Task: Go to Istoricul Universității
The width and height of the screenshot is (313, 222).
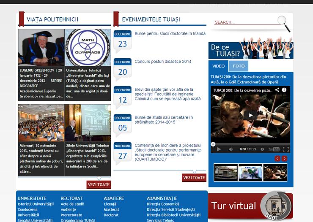Action: [x=36, y=204]
